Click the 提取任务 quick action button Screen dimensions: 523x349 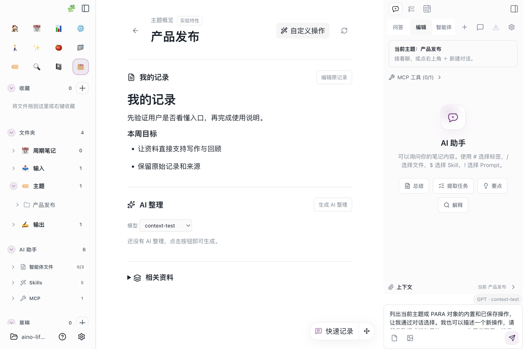click(x=453, y=186)
